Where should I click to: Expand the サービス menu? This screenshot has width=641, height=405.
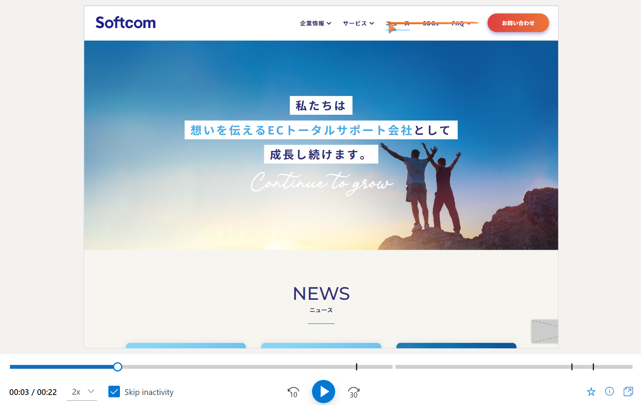coord(358,24)
